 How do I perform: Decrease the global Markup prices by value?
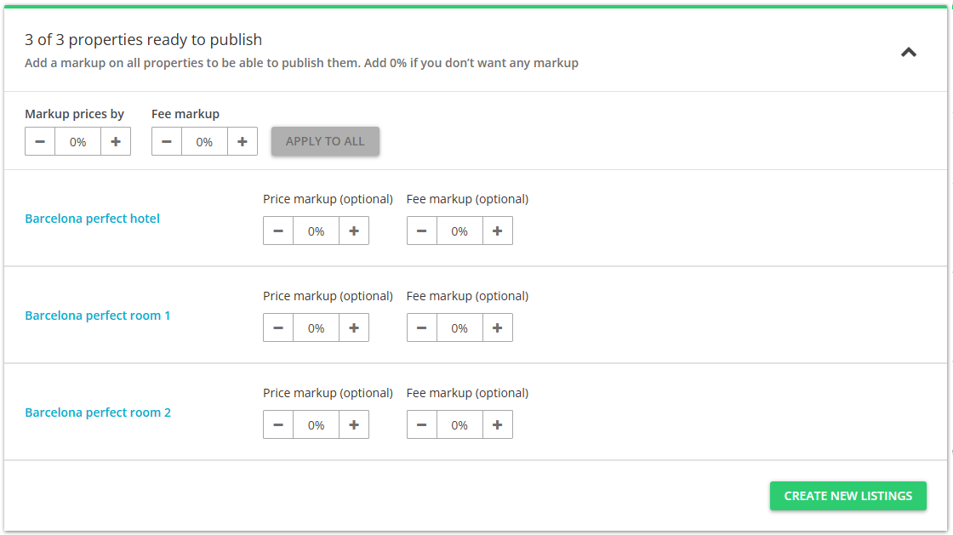coord(40,142)
